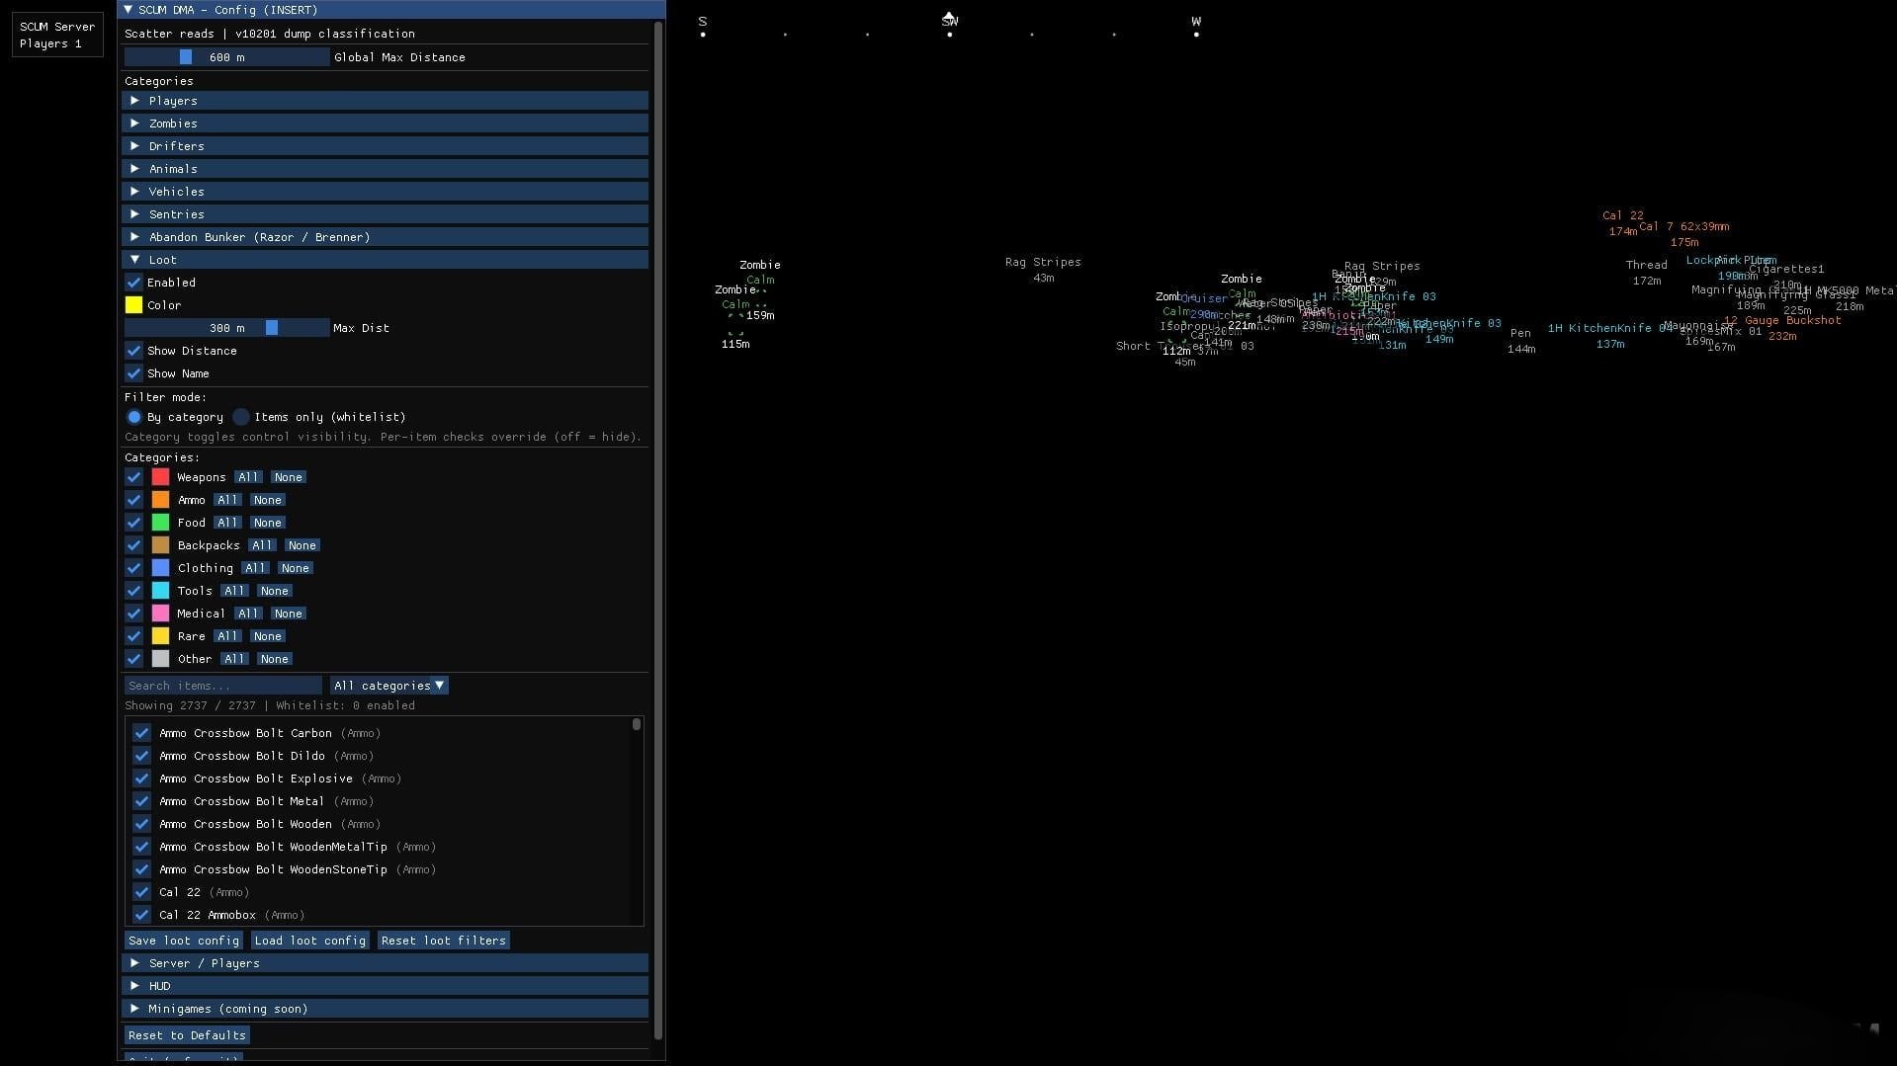Image resolution: width=1897 pixels, height=1066 pixels.
Task: Toggle the Loot Enabled checkbox
Action: click(x=133, y=283)
